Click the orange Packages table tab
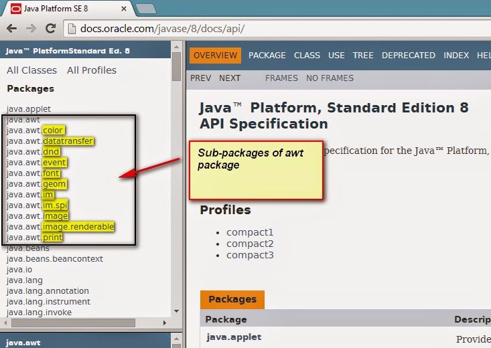Screen dimensions: 491x348 [x=232, y=300]
